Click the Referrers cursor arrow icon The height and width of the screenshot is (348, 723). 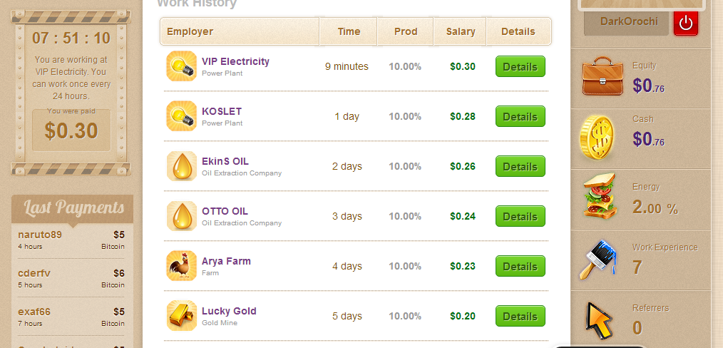[x=599, y=319]
